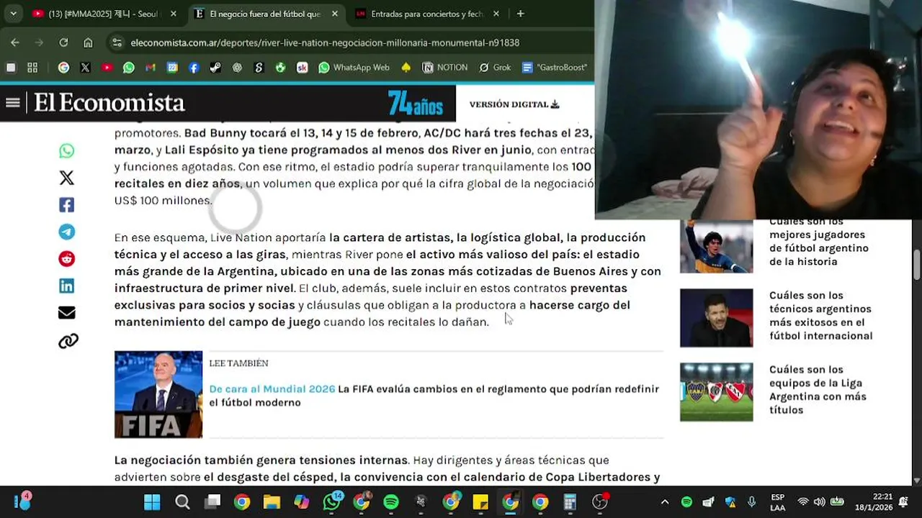Open ChatGPT bookmark icon
922x518 pixels.
(237, 68)
